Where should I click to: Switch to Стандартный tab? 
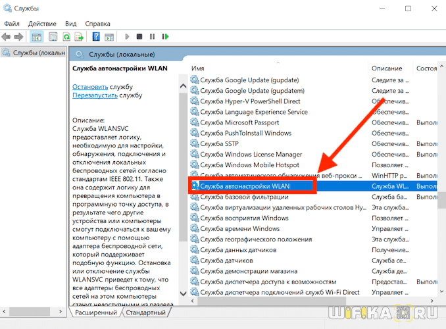coord(145,313)
